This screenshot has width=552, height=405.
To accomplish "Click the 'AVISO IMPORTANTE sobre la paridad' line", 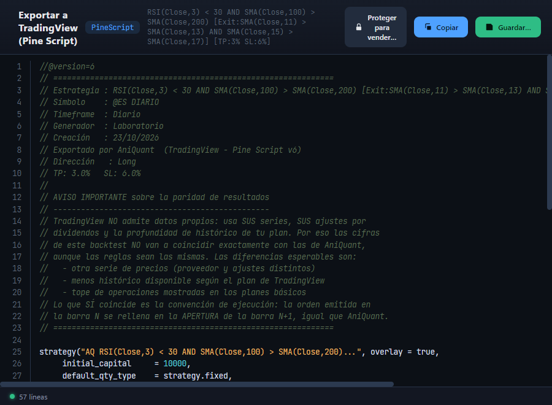I will [x=154, y=197].
